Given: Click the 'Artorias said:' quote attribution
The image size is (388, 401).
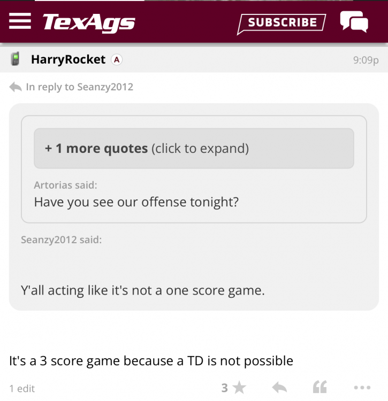Looking at the screenshot, I should click(x=65, y=185).
